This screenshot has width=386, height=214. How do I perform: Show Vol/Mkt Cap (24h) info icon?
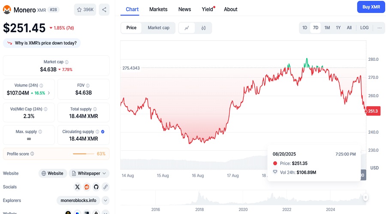[x=45, y=109]
